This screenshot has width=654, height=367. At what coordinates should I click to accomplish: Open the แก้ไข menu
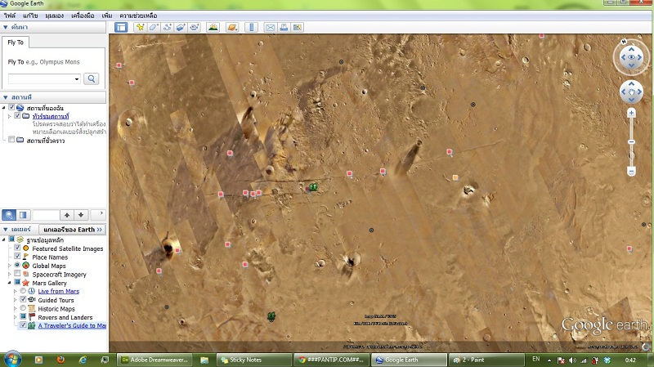point(30,16)
